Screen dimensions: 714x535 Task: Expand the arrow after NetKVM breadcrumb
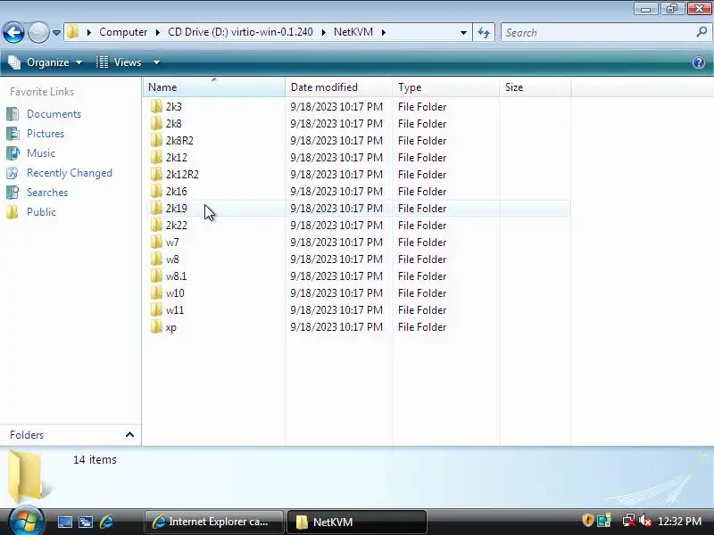click(384, 32)
